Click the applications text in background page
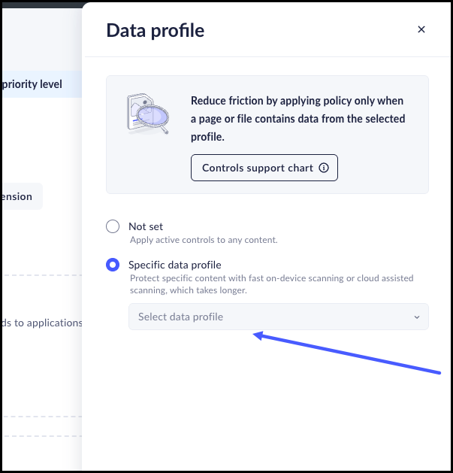 [x=41, y=323]
